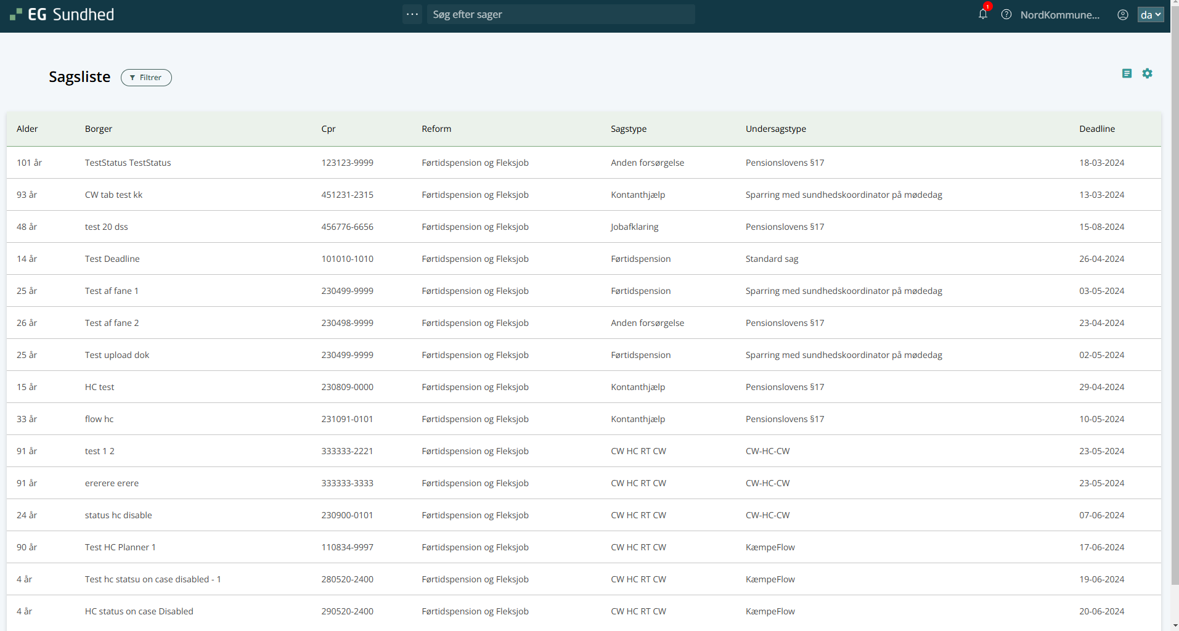Click the green list view icon
The width and height of the screenshot is (1179, 631).
1127,73
